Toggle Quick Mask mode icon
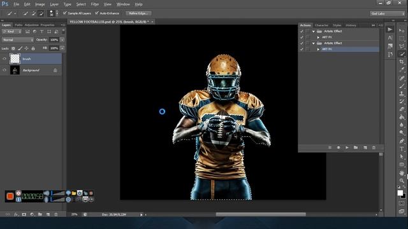Viewport: 408px width, 229px height. tap(402, 204)
